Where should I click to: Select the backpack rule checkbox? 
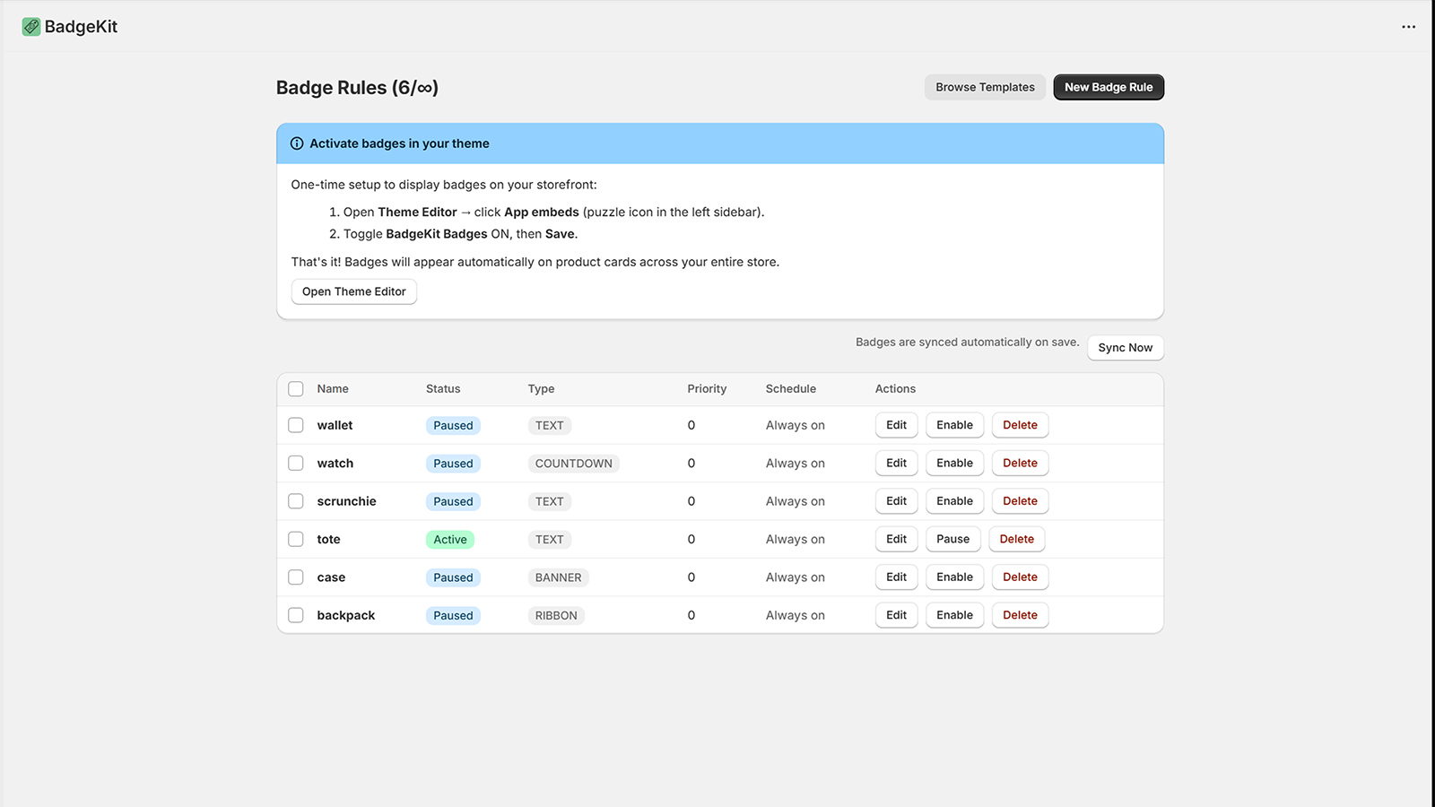(x=296, y=615)
